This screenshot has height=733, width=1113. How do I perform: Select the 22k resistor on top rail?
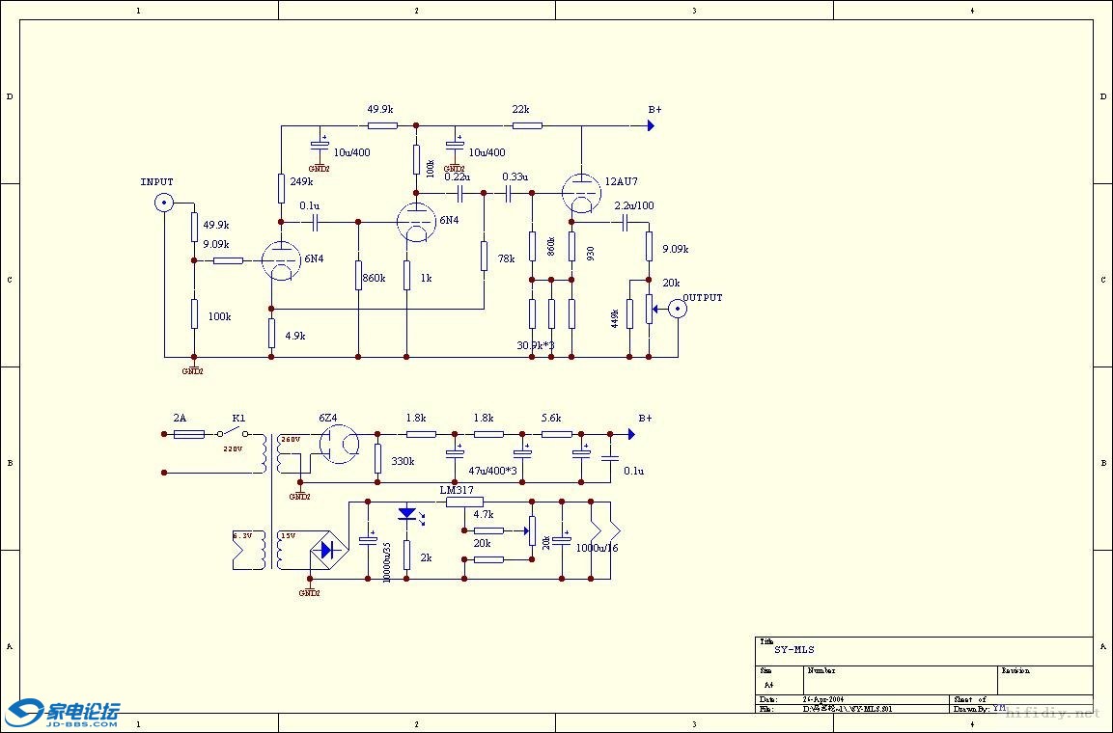click(x=527, y=125)
